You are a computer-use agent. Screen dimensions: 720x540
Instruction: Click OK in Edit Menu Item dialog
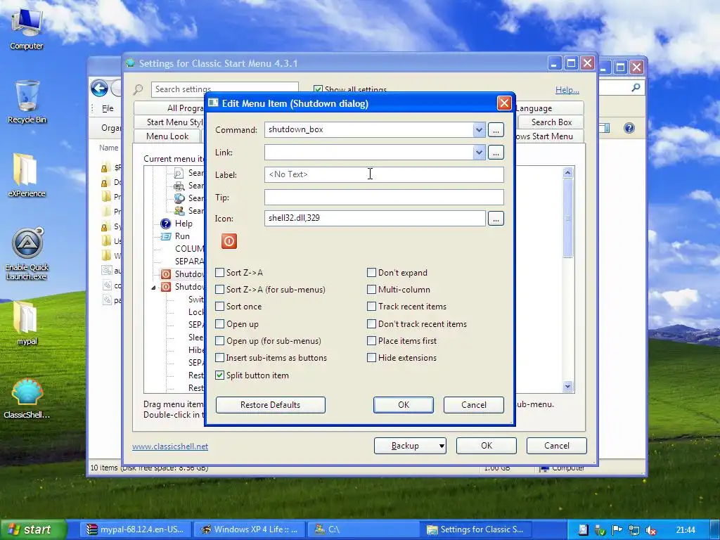404,405
